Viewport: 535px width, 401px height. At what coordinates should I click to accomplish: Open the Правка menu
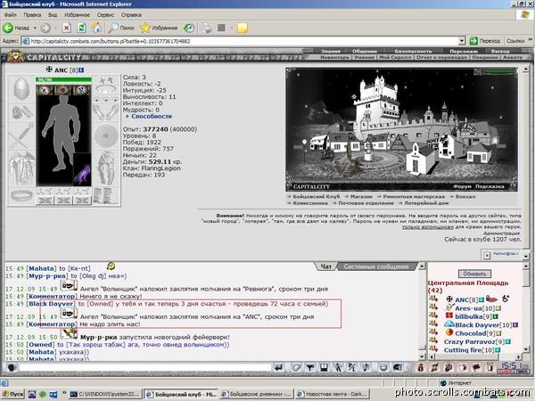[32, 14]
